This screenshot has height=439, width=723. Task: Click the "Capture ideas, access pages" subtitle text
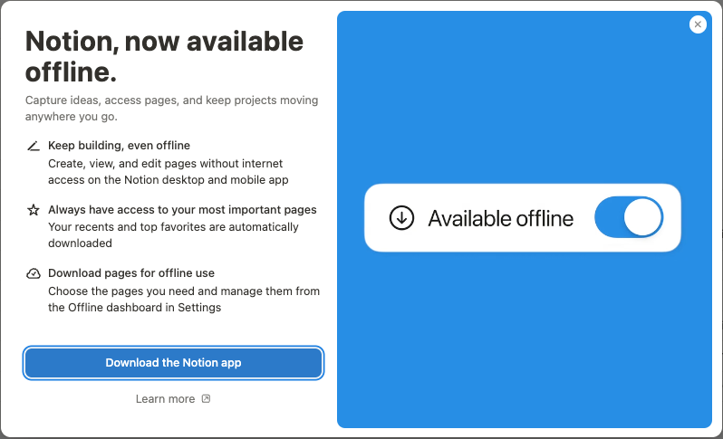coord(171,109)
